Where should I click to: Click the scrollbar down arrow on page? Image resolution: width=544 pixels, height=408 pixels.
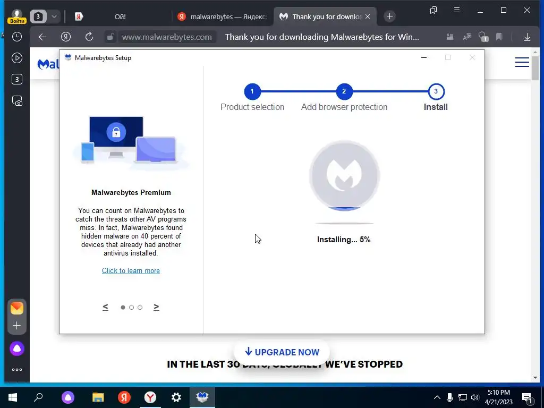[535, 378]
